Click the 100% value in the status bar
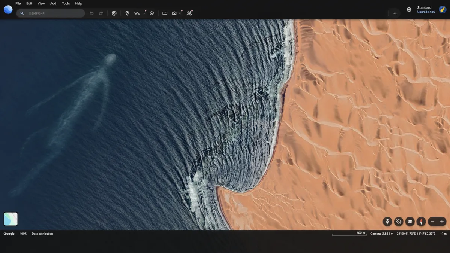450x253 pixels. pos(23,234)
